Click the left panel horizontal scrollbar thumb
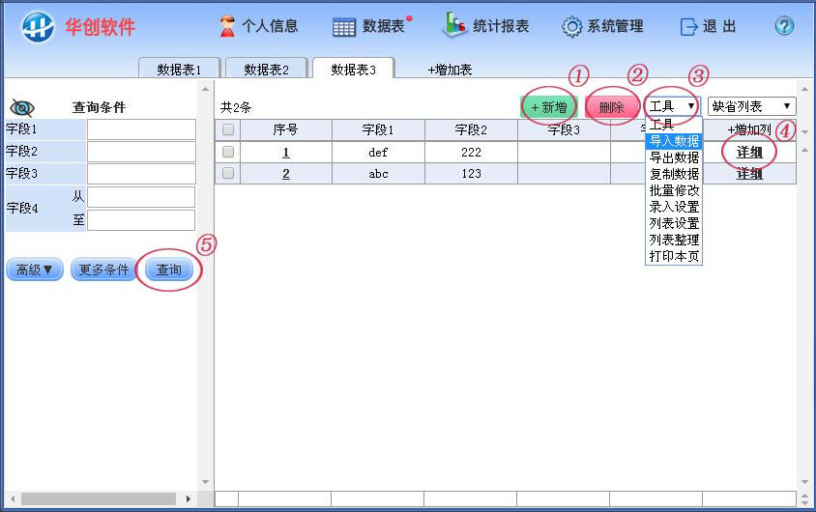The image size is (816, 512). (99, 499)
